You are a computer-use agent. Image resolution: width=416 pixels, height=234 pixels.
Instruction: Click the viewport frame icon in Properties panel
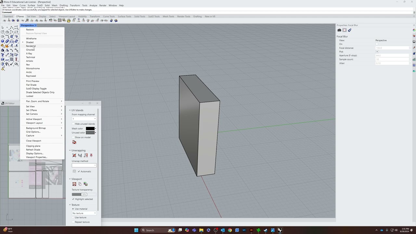(344, 30)
